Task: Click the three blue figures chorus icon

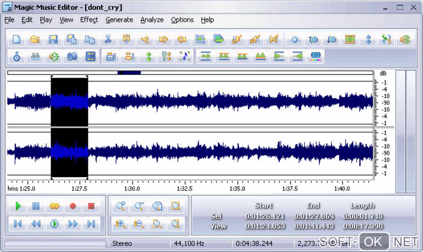Action: point(35,56)
